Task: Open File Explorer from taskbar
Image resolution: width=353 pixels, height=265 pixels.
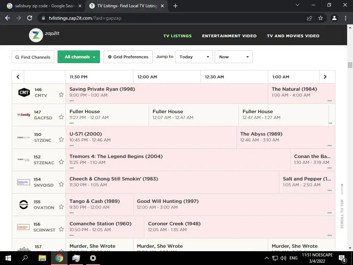Action: (x=42, y=258)
